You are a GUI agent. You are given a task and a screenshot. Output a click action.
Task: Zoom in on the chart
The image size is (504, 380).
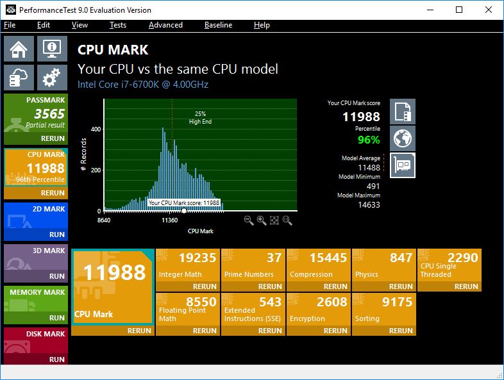click(262, 220)
